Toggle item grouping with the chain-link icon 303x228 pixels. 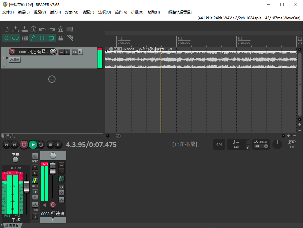click(15, 38)
